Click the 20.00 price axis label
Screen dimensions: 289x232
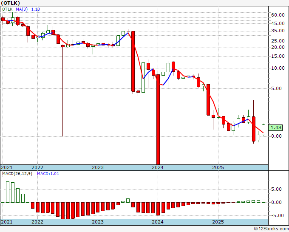click(x=278, y=47)
